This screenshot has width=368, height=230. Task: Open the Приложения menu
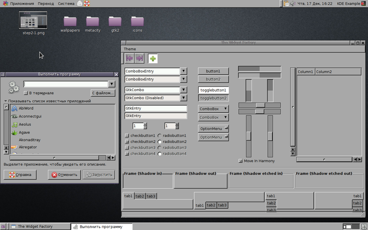[x=22, y=4]
